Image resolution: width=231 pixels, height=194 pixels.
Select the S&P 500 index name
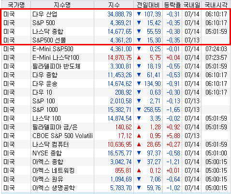(x=43, y=23)
